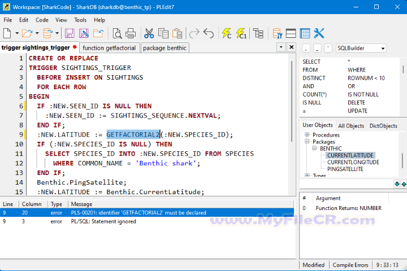Viewport: 407px width, 271px height.
Task: Switch to the All Objects tab
Action: [x=350, y=125]
